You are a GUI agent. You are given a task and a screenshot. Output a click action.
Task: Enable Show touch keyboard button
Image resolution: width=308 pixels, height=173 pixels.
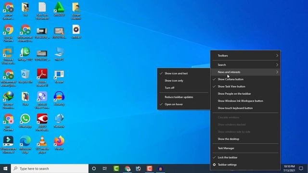pyautogui.click(x=245, y=108)
